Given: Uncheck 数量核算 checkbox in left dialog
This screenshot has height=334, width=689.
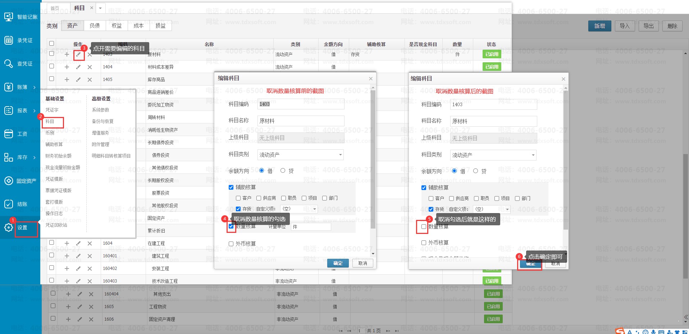Looking at the screenshot, I should point(231,226).
